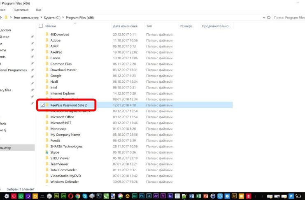
Task: Open Microsoft Excel from taskbar
Action: [199, 196]
